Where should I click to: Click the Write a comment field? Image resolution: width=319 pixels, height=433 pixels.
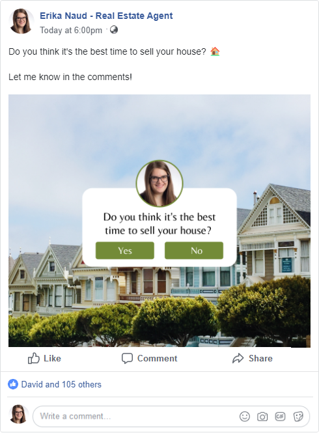tap(171, 416)
